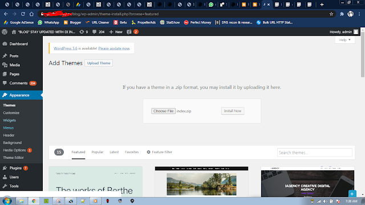This screenshot has height=205, width=365.
Task: Open Widgets submenu item
Action: [x=10, y=120]
